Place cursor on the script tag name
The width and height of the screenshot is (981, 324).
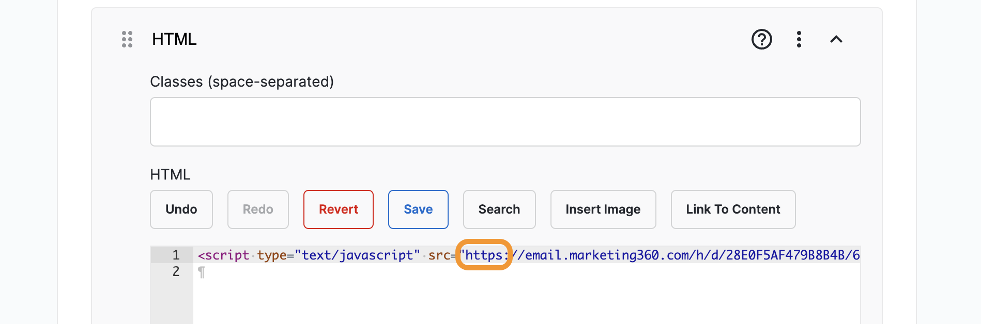[227, 255]
